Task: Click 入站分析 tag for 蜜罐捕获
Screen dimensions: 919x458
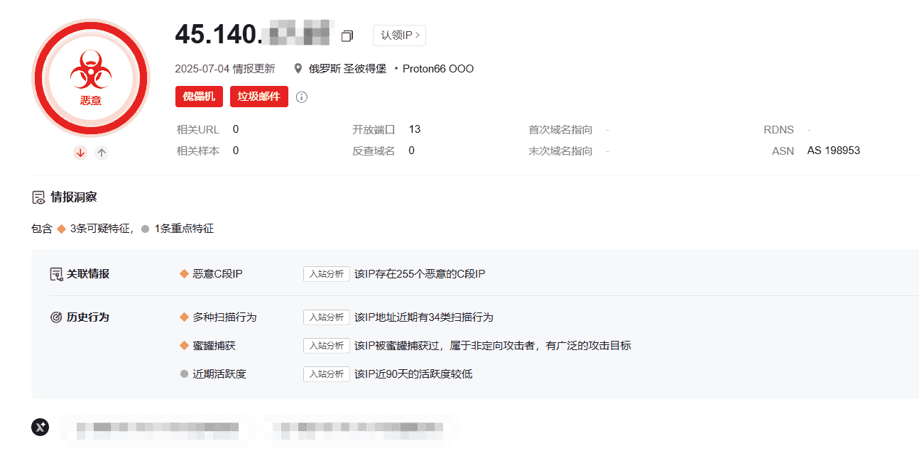Action: (x=326, y=346)
